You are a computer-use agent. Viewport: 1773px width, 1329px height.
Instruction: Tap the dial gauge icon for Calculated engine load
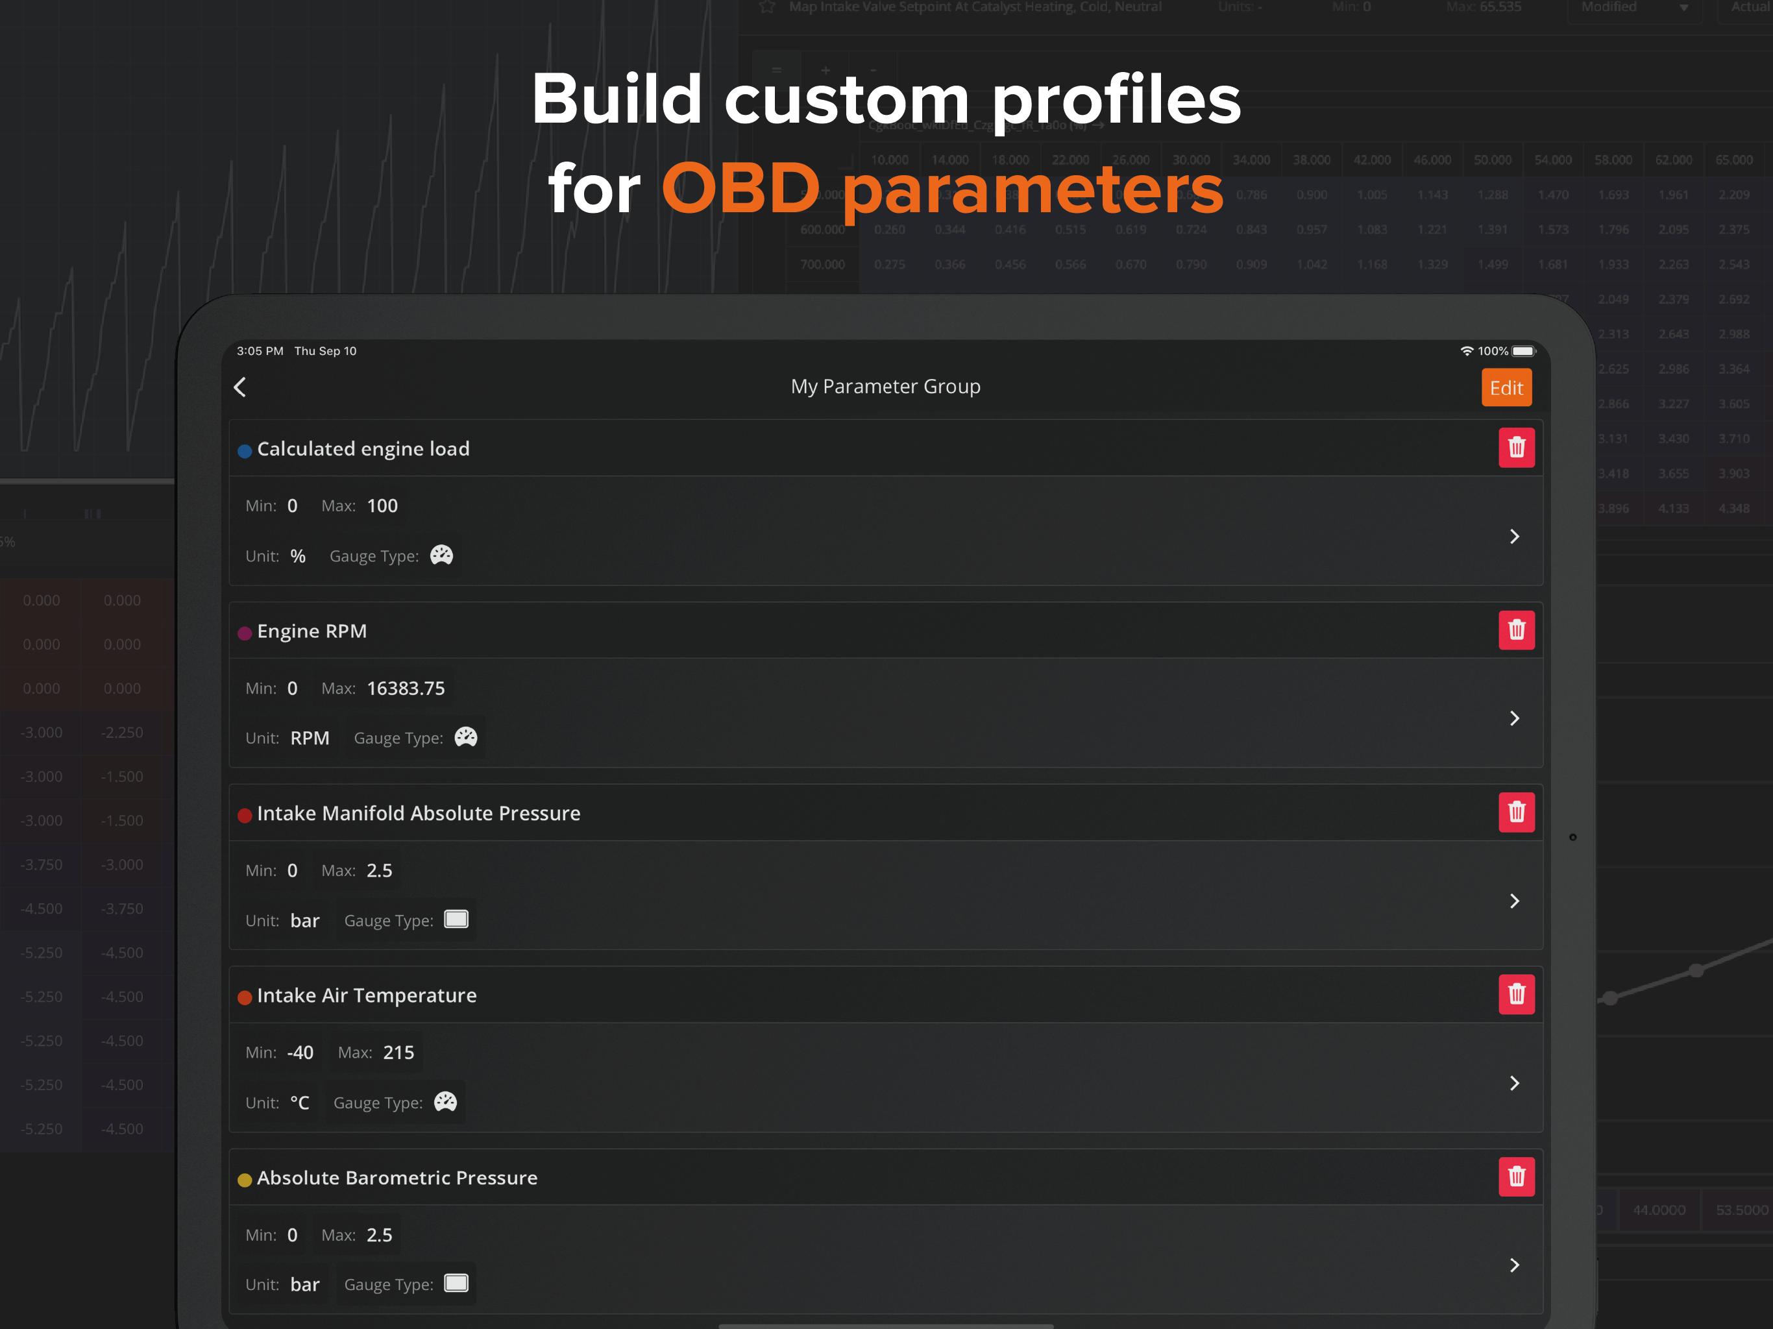click(x=442, y=555)
